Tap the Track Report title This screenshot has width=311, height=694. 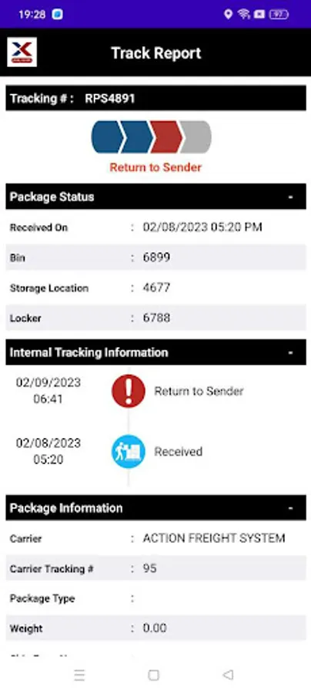point(156,53)
